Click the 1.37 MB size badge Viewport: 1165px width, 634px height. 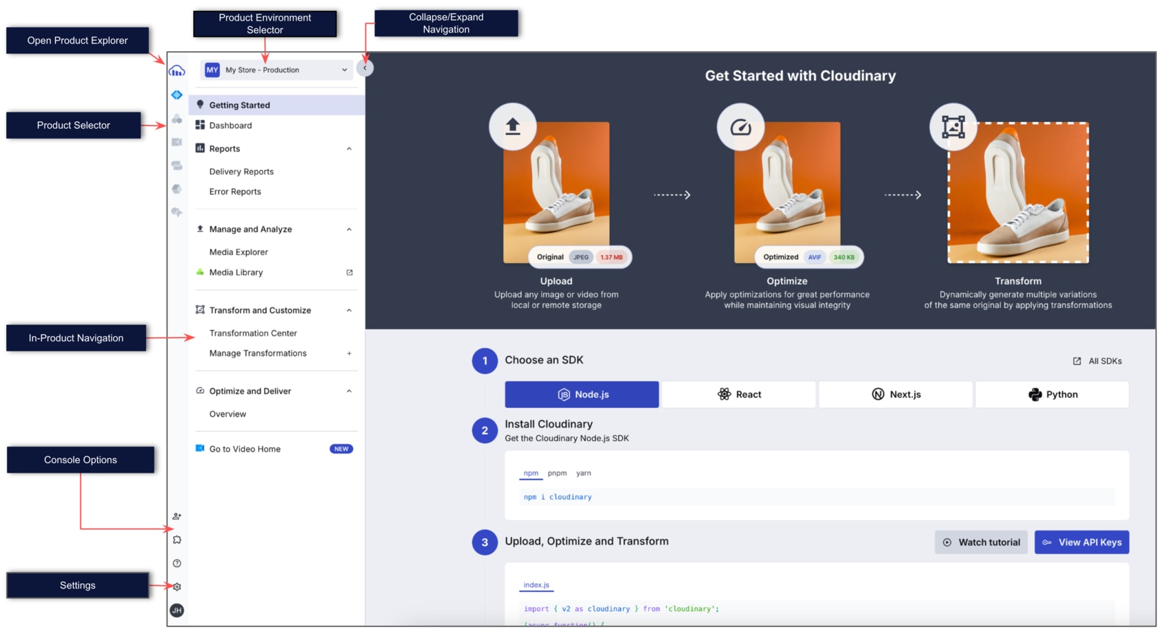611,257
